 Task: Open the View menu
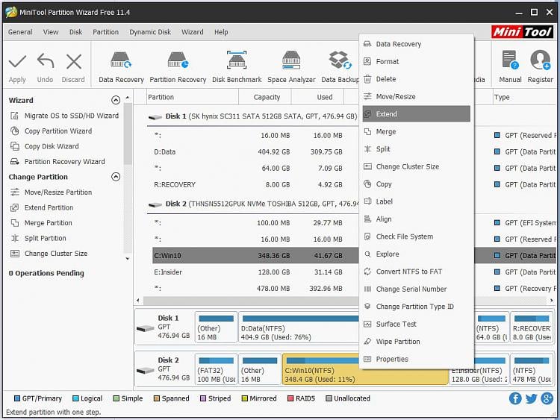click(51, 32)
